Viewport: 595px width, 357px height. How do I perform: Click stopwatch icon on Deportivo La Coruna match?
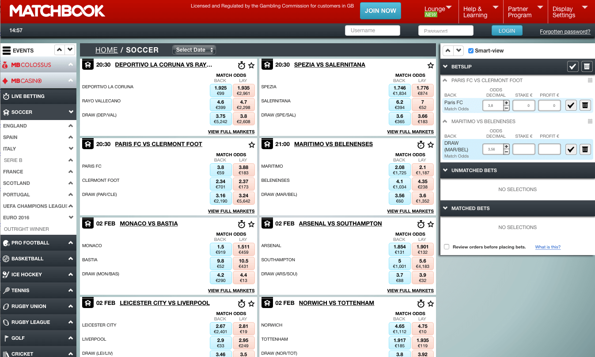click(242, 65)
